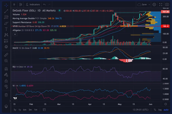Open the prediction and measurement tools

[6, 41]
